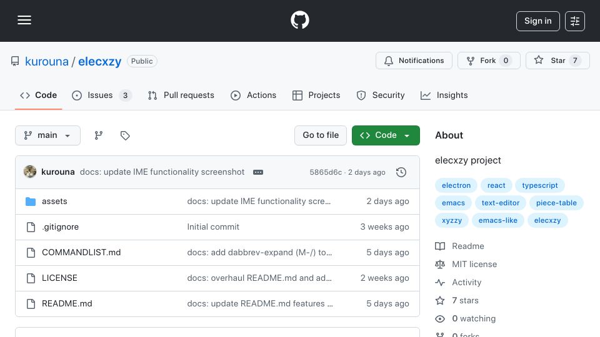Expand the green Code dropdown
Viewport: 600px width, 337px height.
coord(386,135)
